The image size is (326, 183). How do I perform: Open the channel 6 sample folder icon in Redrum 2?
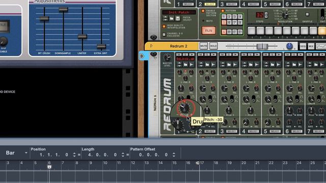tap(294, 65)
